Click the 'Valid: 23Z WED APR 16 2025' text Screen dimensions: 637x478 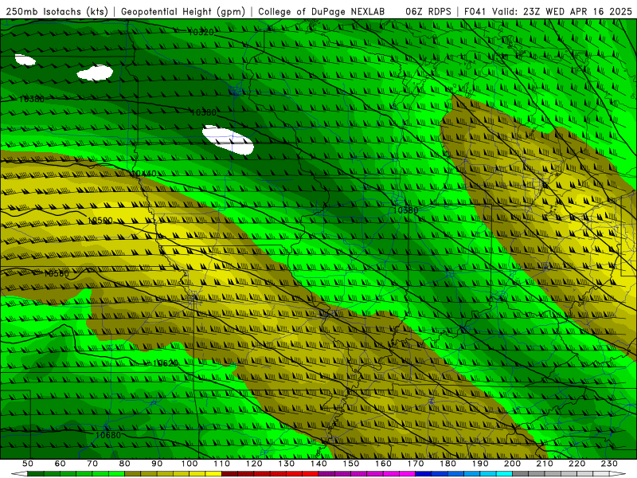click(562, 12)
